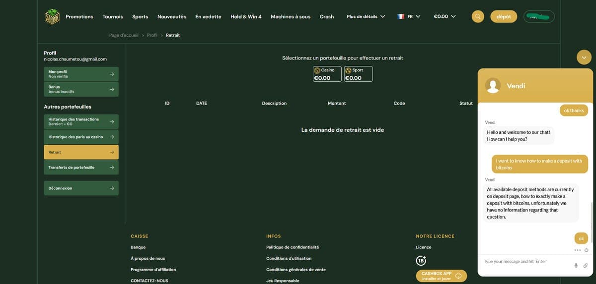Open Conditions générales de vente link
596x284 pixels.
click(296, 270)
